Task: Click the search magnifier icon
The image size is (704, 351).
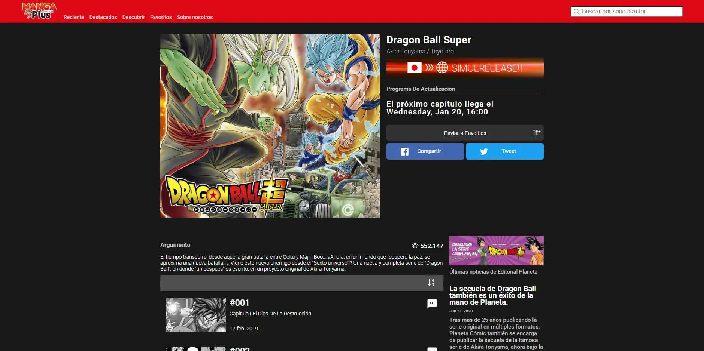Action: coord(577,12)
